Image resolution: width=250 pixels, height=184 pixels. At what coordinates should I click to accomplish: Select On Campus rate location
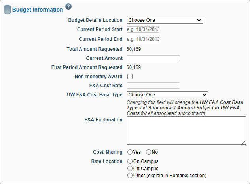tap(130, 161)
